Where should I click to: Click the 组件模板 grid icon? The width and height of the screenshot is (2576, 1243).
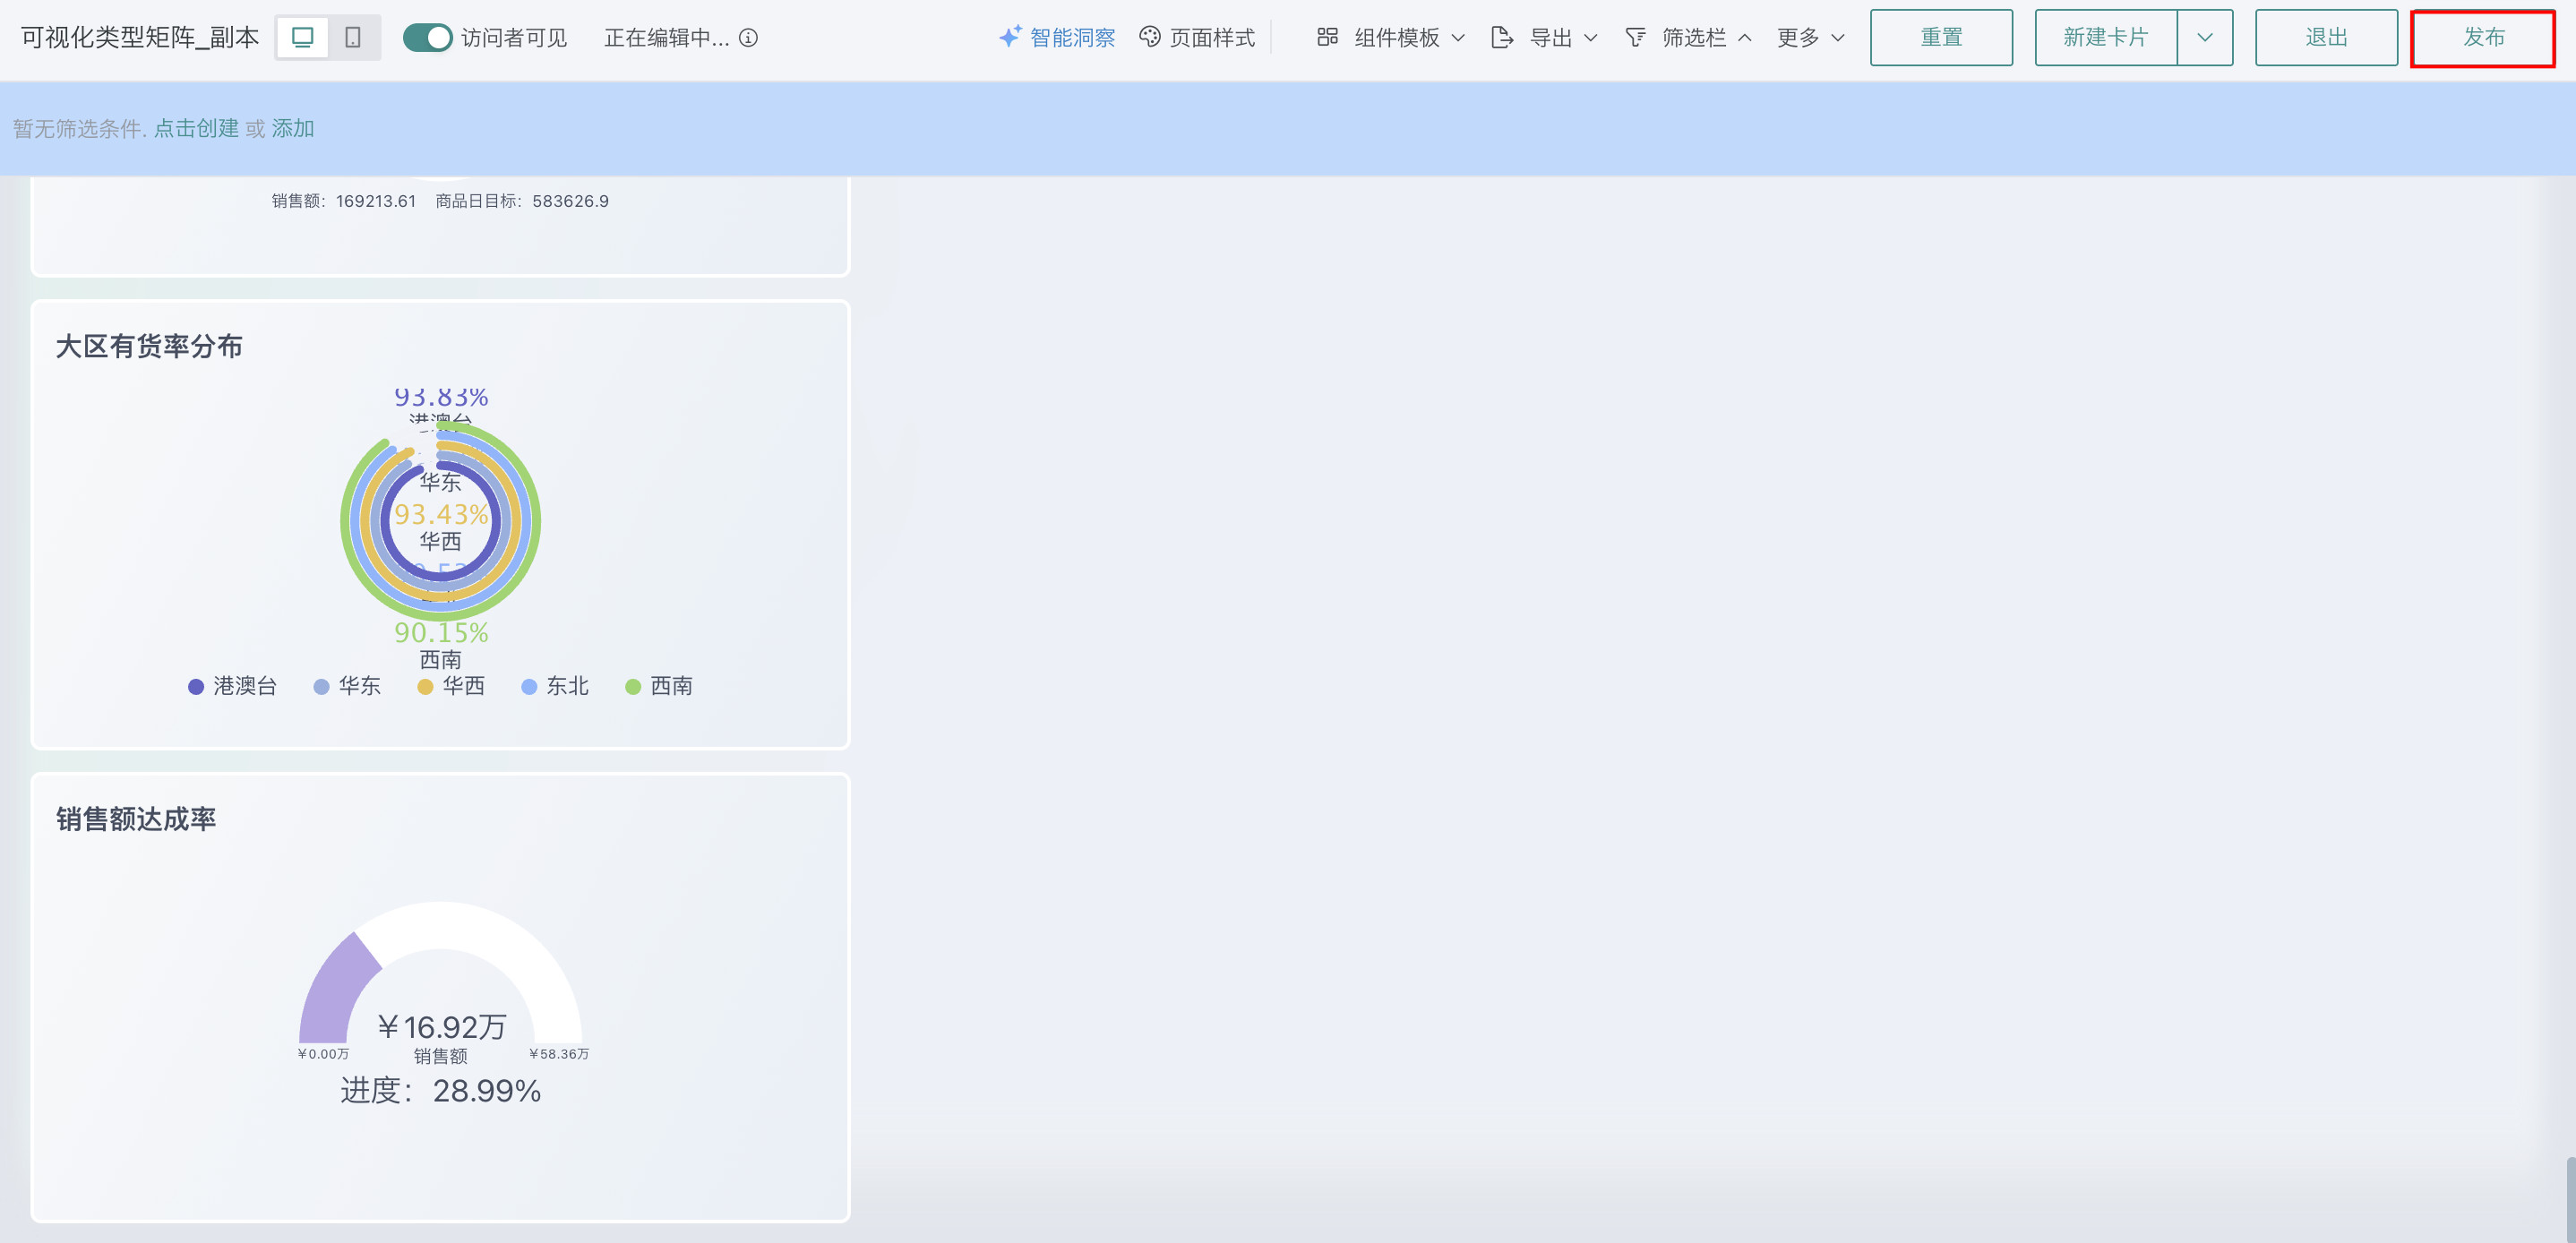[1327, 37]
